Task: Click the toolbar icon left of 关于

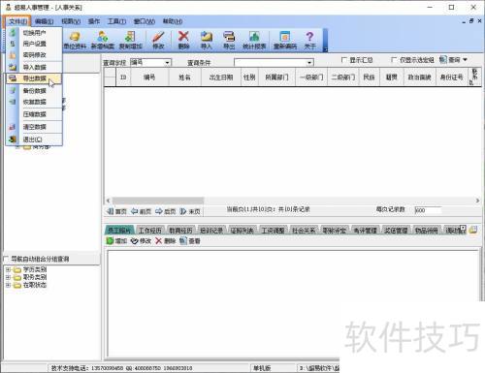Action: 285,41
